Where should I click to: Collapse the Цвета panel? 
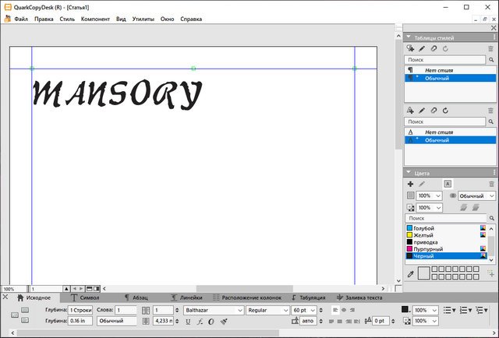(409, 173)
